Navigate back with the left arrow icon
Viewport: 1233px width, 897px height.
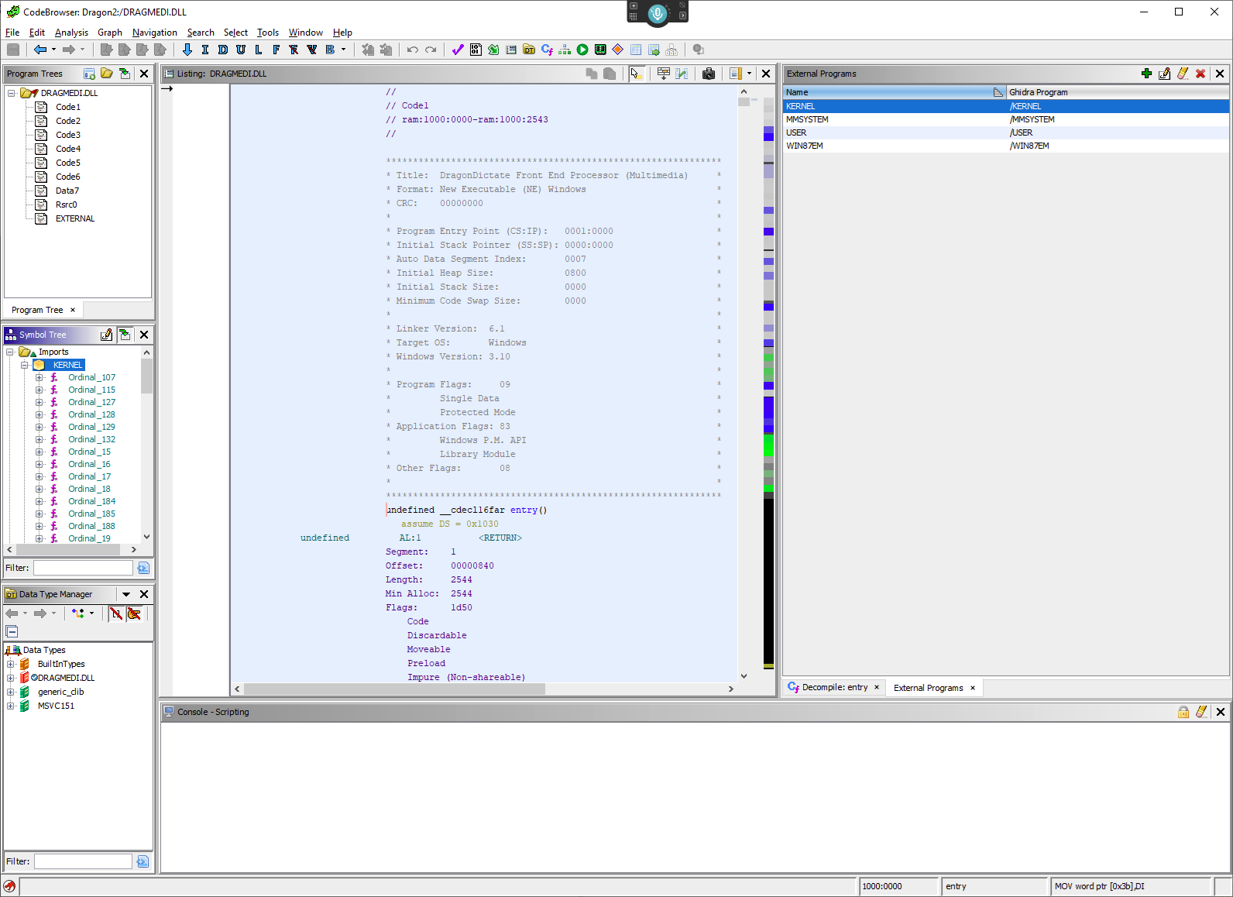[x=39, y=50]
